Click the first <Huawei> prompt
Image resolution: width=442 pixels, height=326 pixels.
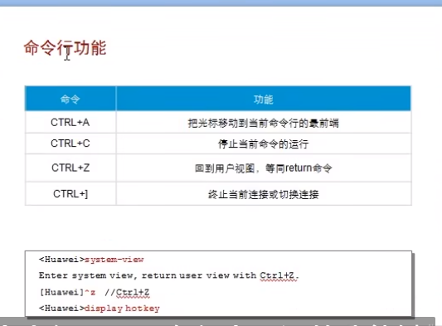tap(61, 259)
